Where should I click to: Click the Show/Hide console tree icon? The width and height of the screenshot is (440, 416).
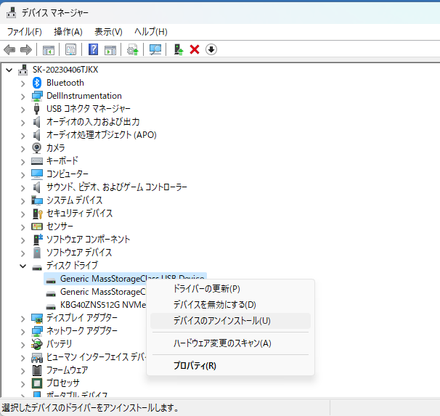(49, 49)
